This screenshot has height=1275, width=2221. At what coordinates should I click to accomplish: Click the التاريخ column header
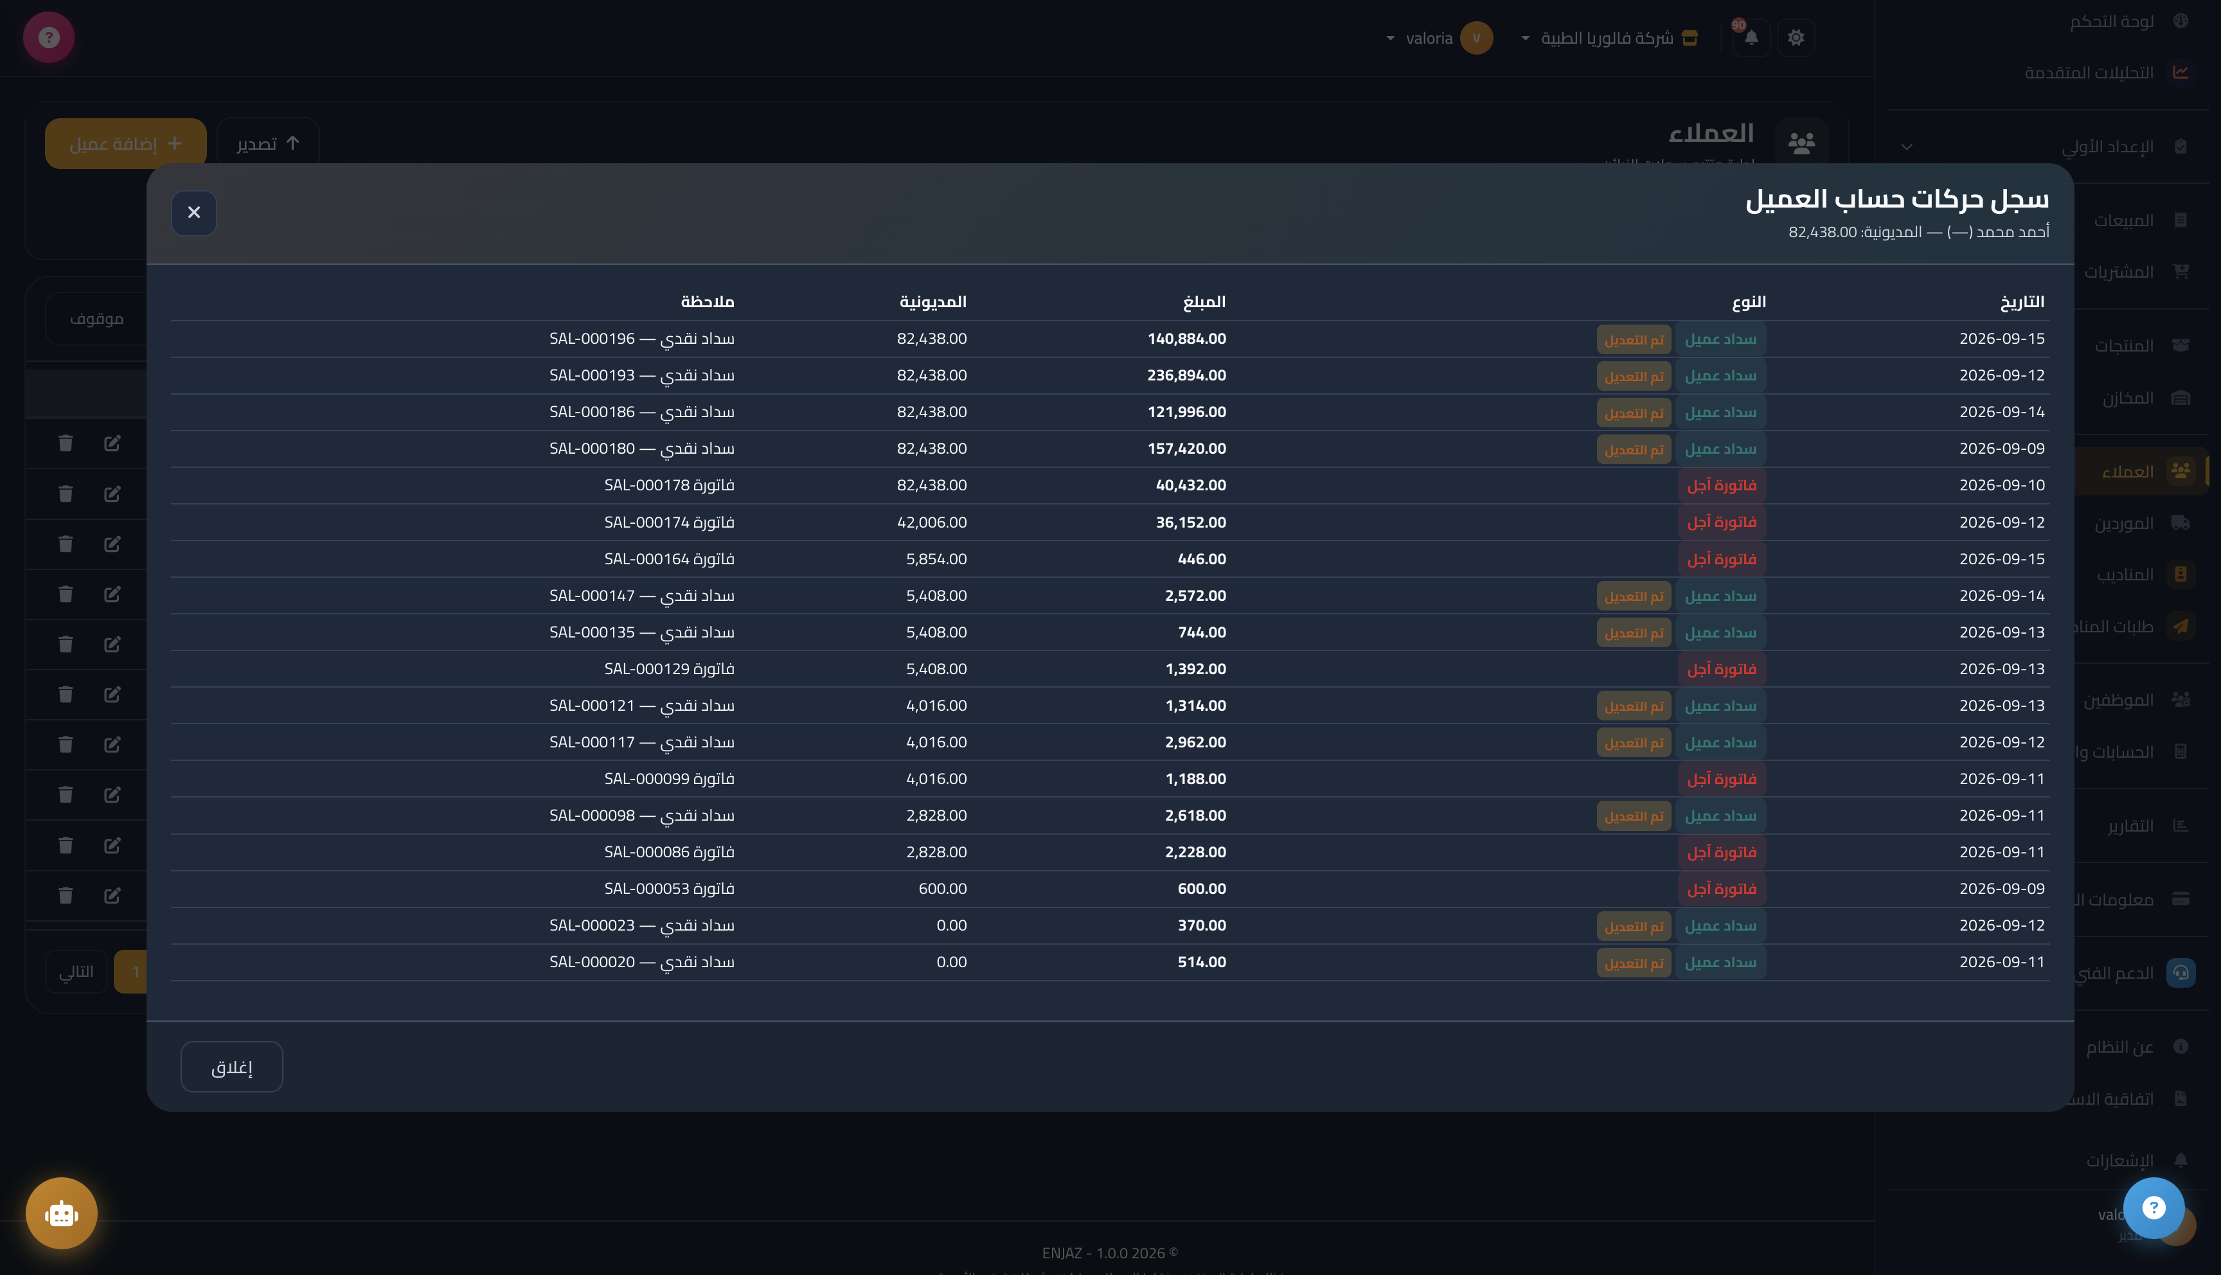click(2022, 302)
